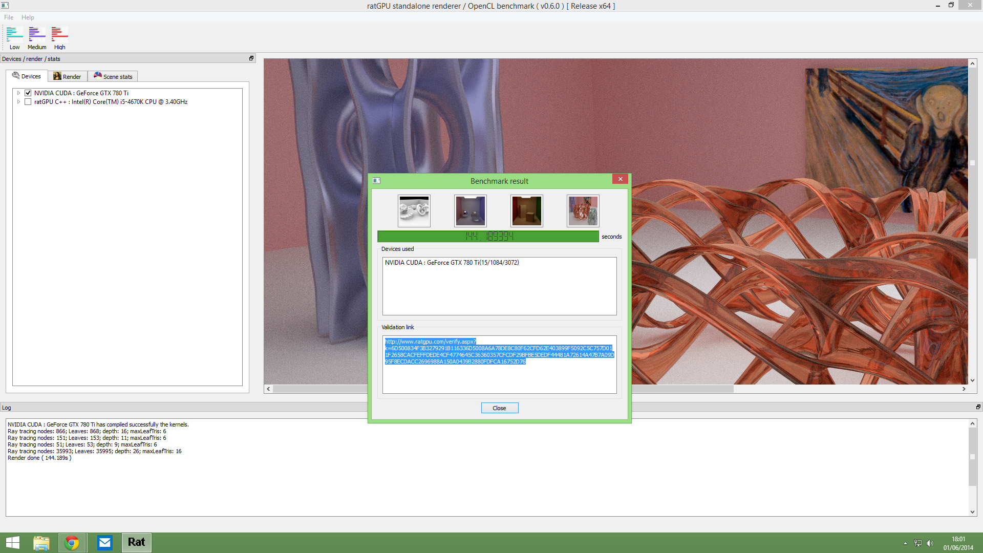Close the Benchmark result dialog with X
Image resolution: width=983 pixels, height=553 pixels.
620,179
